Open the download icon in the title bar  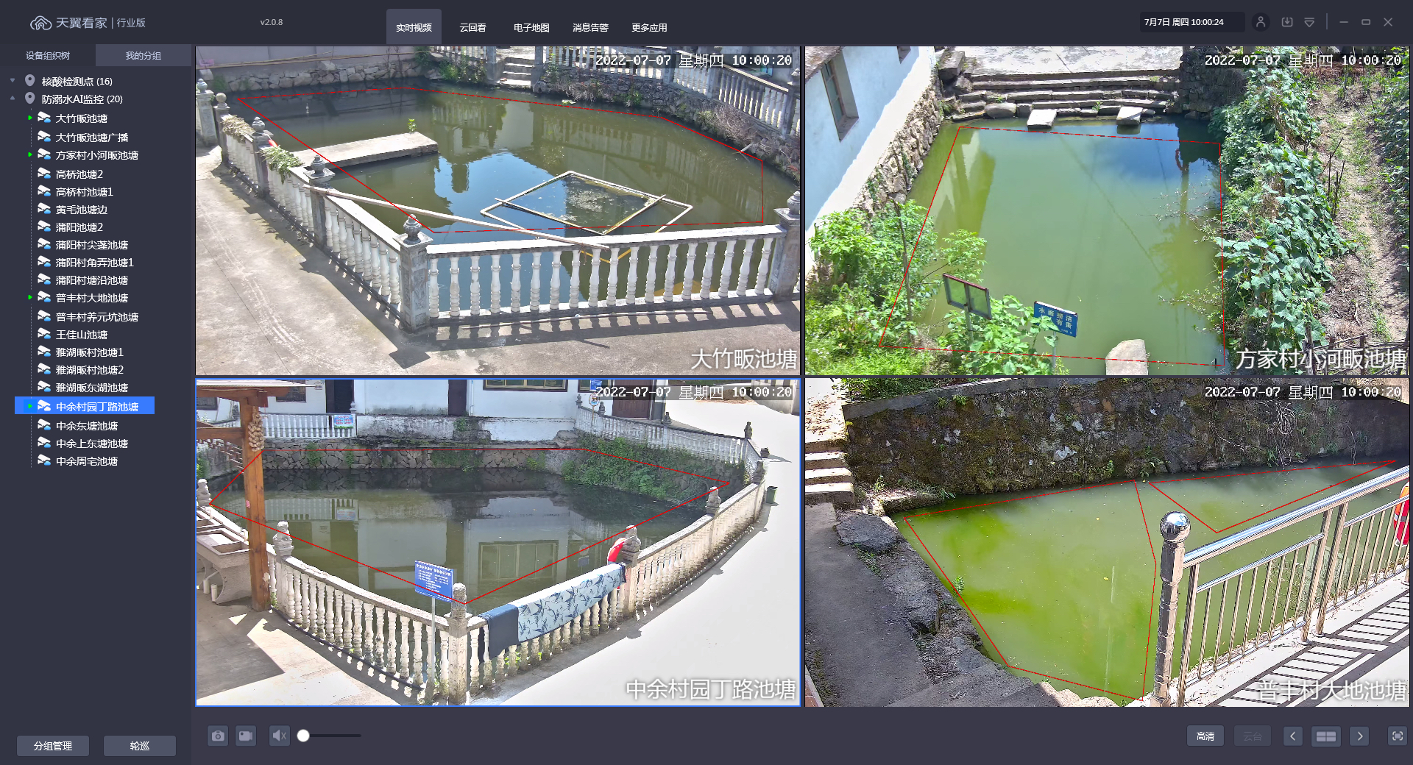click(x=1287, y=22)
